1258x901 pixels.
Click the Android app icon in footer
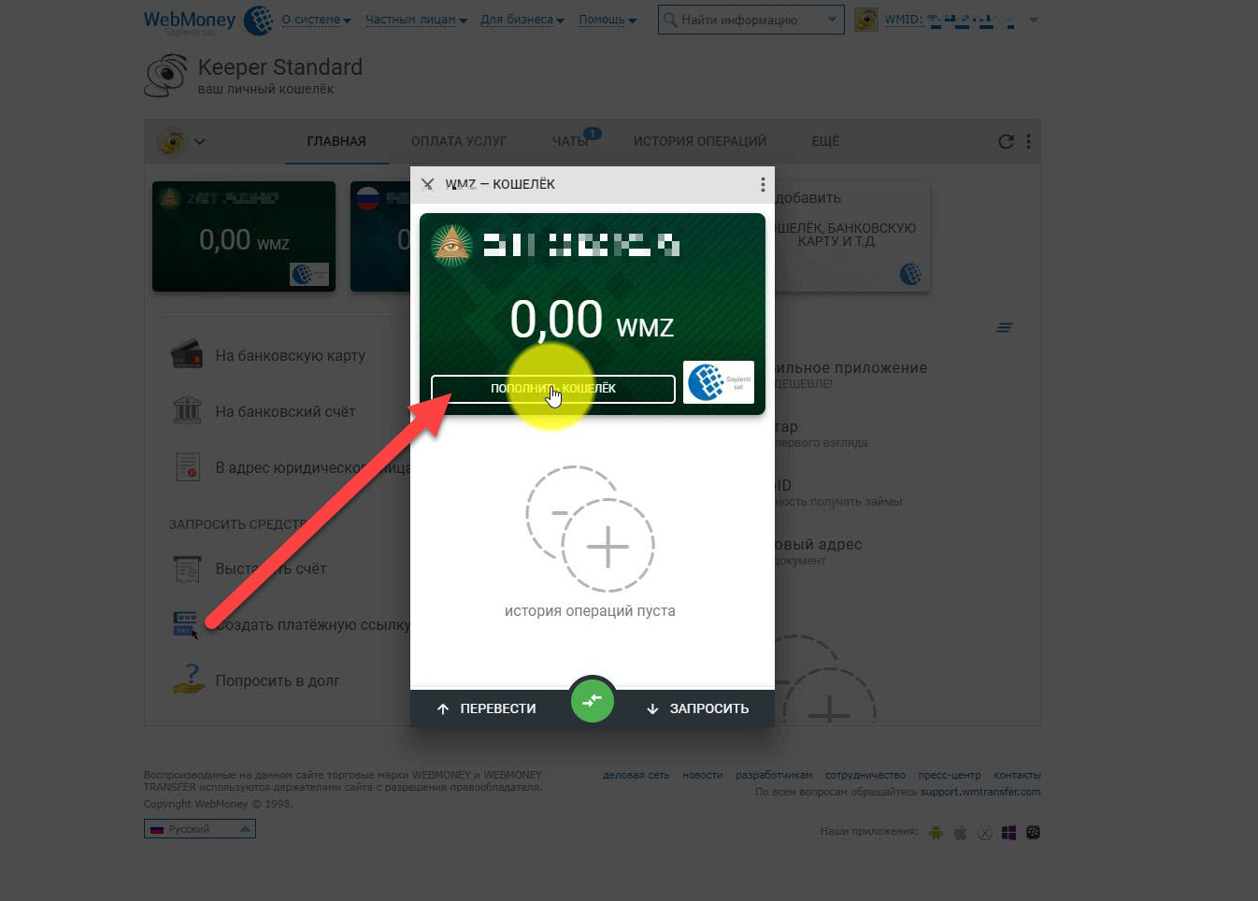pyautogui.click(x=936, y=832)
